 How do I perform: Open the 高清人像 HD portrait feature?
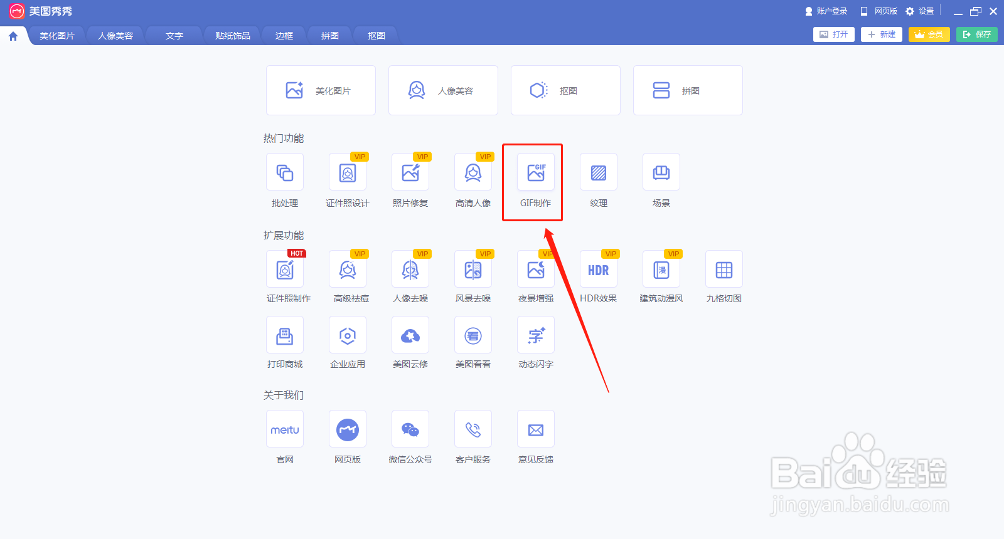click(x=473, y=172)
